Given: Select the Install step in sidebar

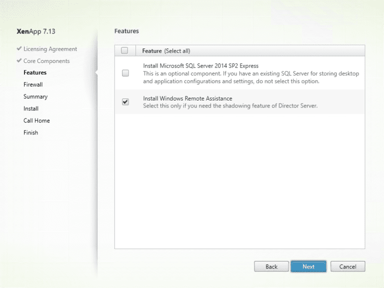Looking at the screenshot, I should pyautogui.click(x=31, y=109).
